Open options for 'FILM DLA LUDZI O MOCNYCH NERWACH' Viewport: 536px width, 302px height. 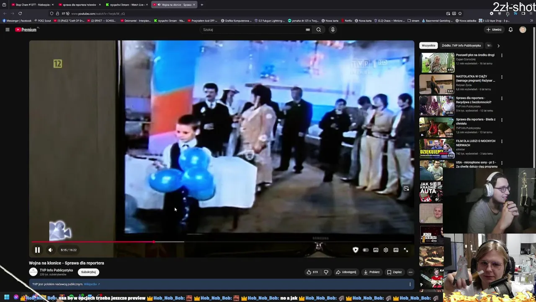click(502, 141)
